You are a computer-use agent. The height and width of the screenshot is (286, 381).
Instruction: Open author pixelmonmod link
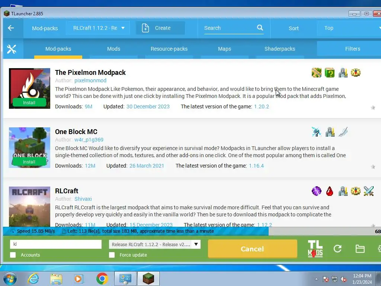(x=90, y=80)
